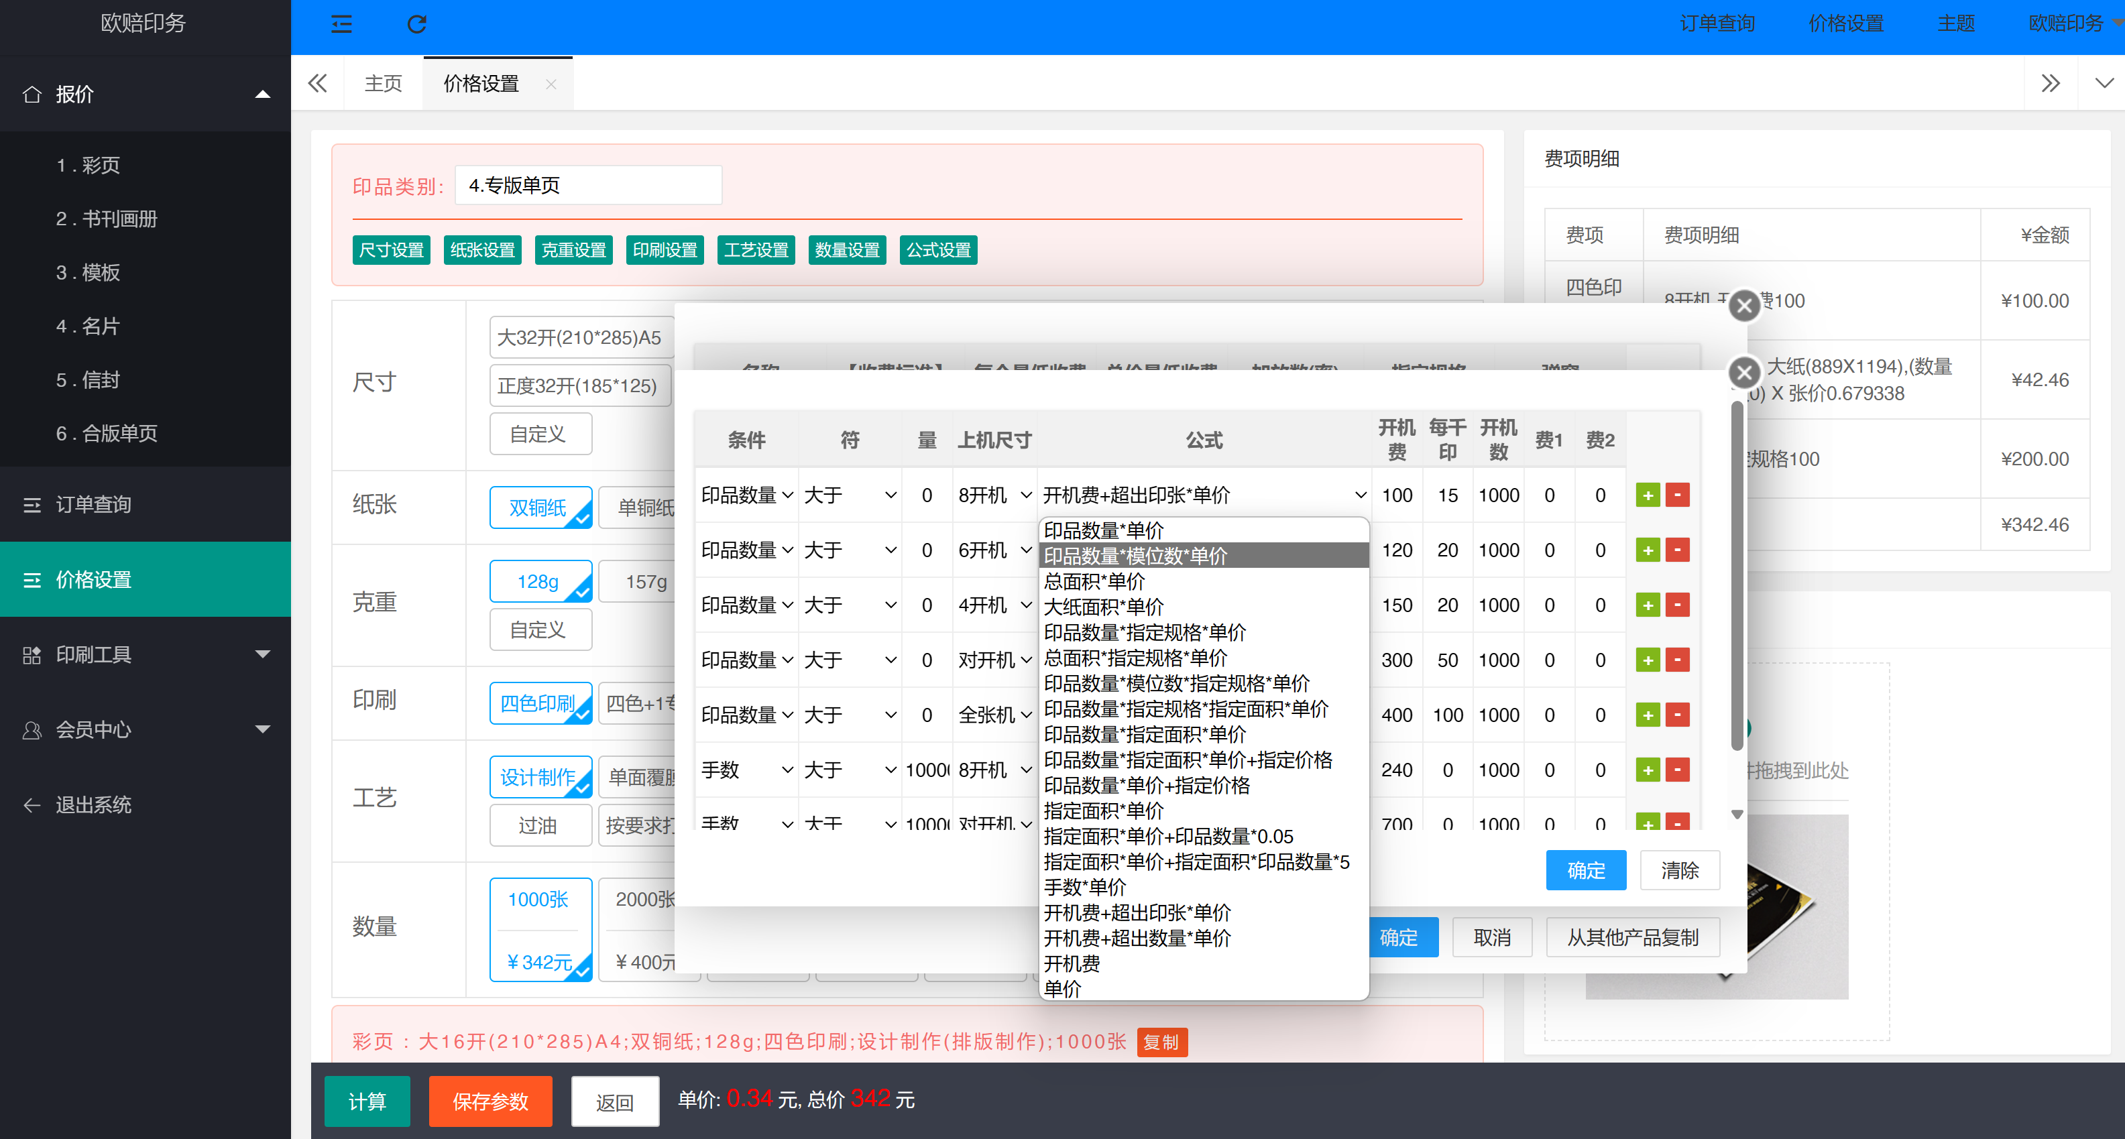
Task: Click the orange 保存参数 button
Action: (x=490, y=1101)
